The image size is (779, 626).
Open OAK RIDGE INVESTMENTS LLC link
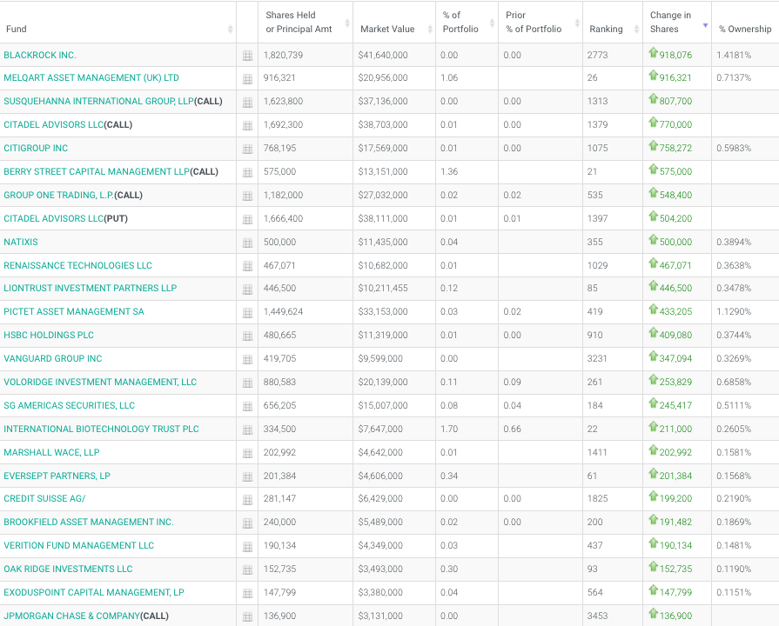point(68,569)
